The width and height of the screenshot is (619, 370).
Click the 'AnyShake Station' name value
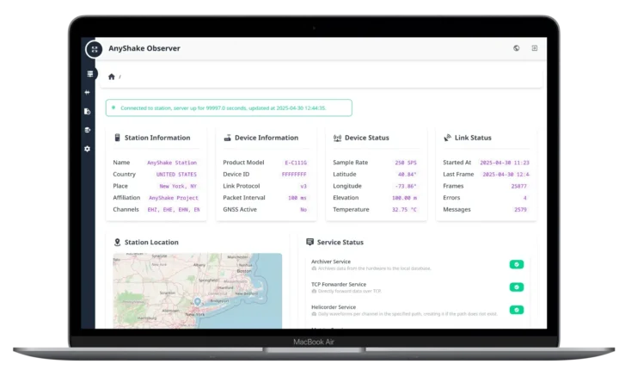coord(172,163)
